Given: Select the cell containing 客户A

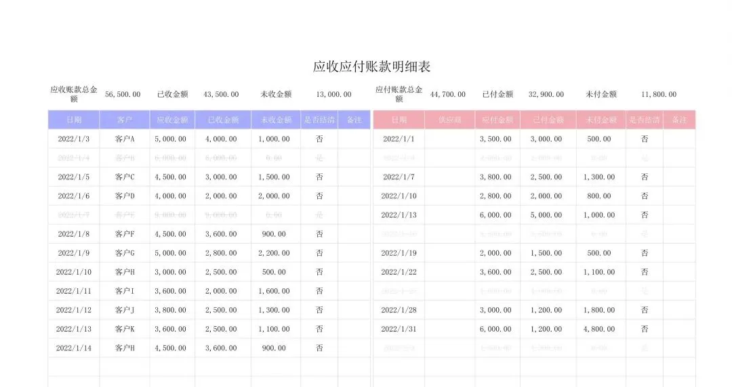Looking at the screenshot, I should coord(125,139).
